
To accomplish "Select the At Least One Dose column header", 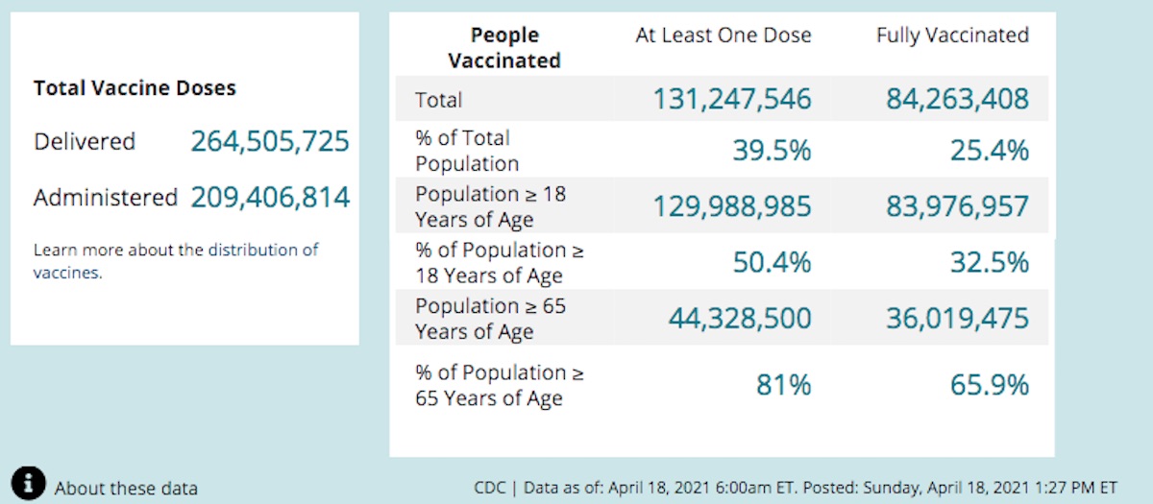I will point(724,36).
